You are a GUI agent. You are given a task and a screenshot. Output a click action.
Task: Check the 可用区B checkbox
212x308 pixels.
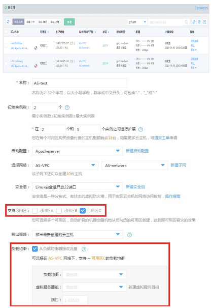click(59, 211)
